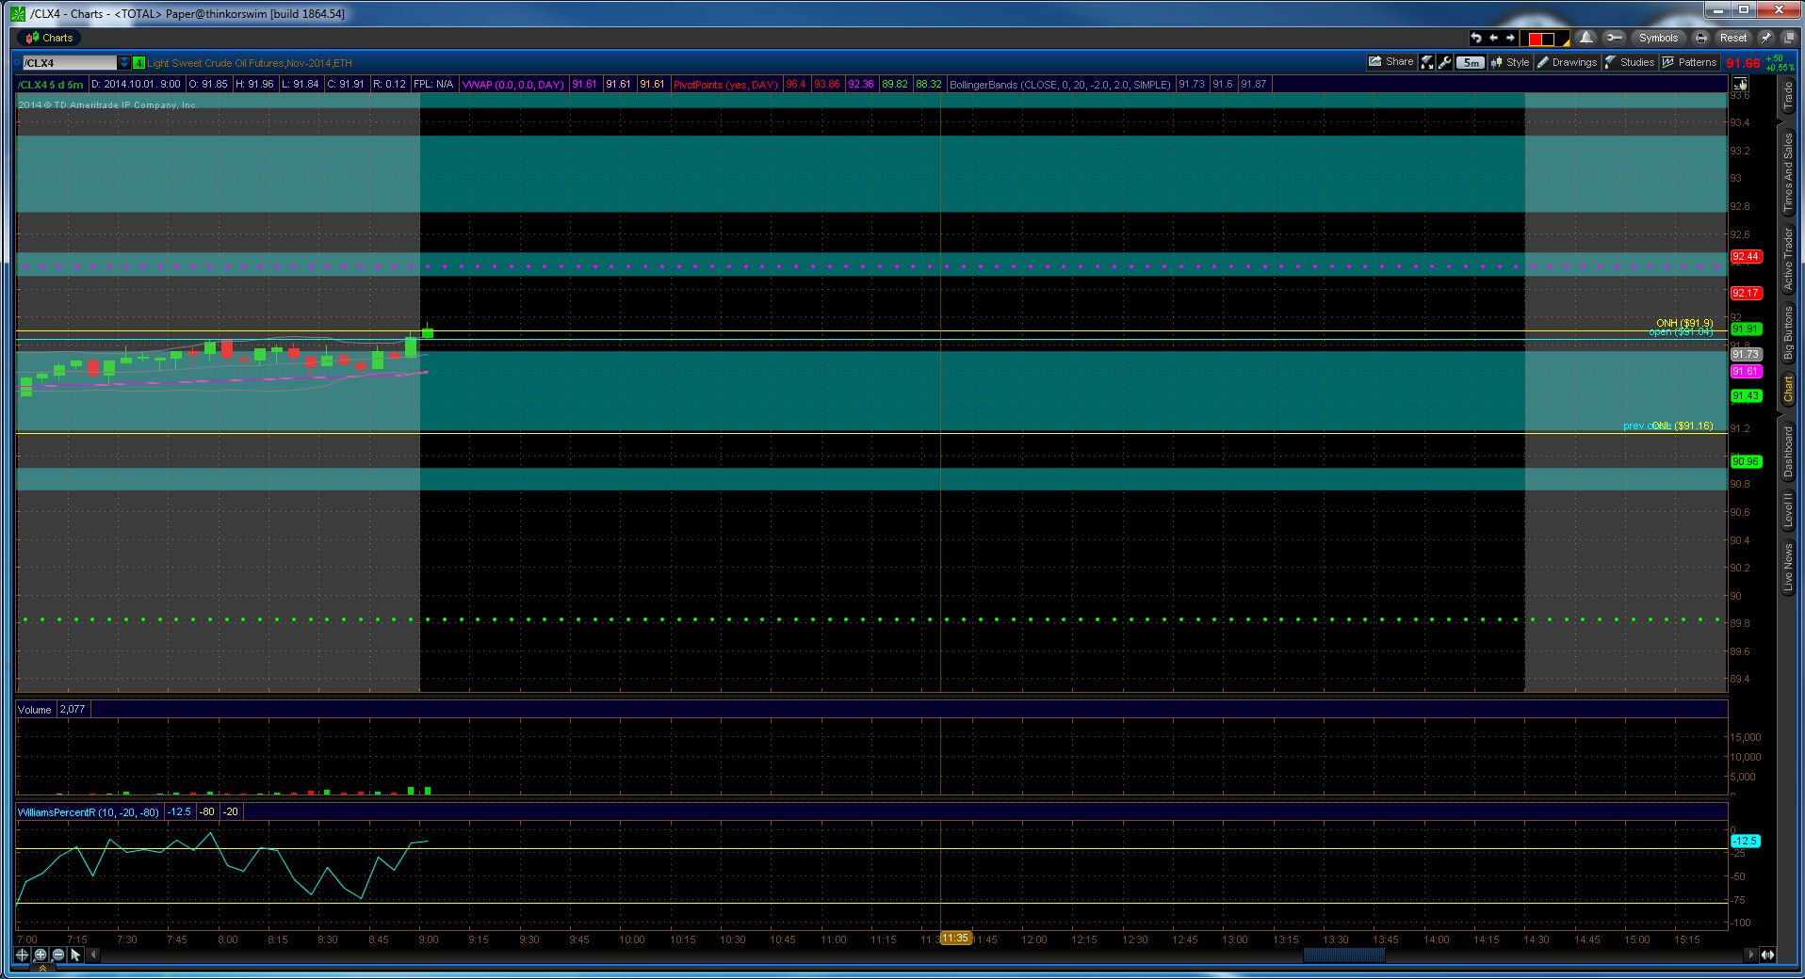This screenshot has width=1805, height=979.
Task: Click the PivotPoints study label
Action: pyautogui.click(x=725, y=85)
